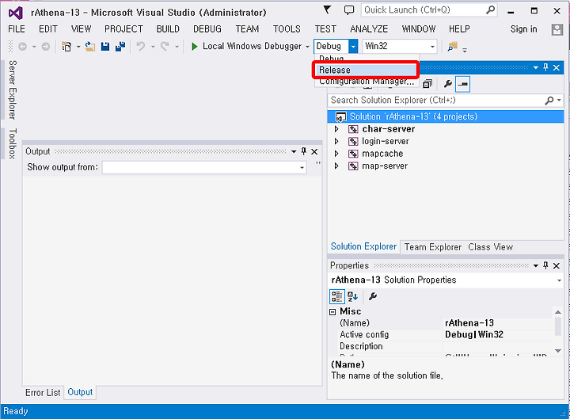Click Solution Explorer Properties wrench icon
The width and height of the screenshot is (570, 419).
[448, 84]
